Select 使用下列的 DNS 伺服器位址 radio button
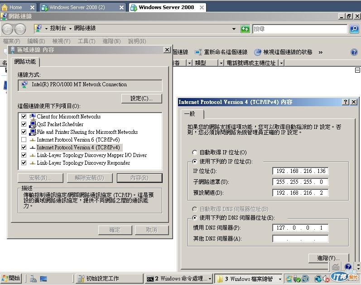The width and height of the screenshot is (361, 285). coord(195,218)
